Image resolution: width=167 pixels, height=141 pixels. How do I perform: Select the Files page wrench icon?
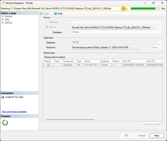[3, 19]
